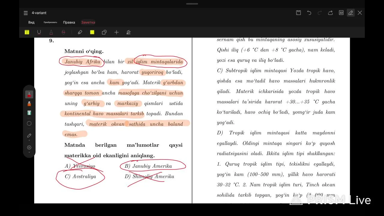Screen dimensions: 384x216
Task: Select the pencil drawing tool in toolbar
Action: click(80, 32)
